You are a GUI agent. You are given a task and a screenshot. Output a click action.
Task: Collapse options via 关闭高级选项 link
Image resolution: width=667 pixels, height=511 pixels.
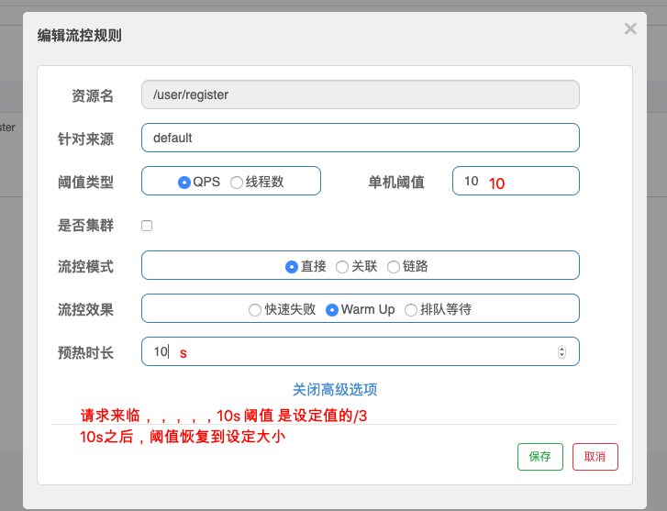pos(335,389)
